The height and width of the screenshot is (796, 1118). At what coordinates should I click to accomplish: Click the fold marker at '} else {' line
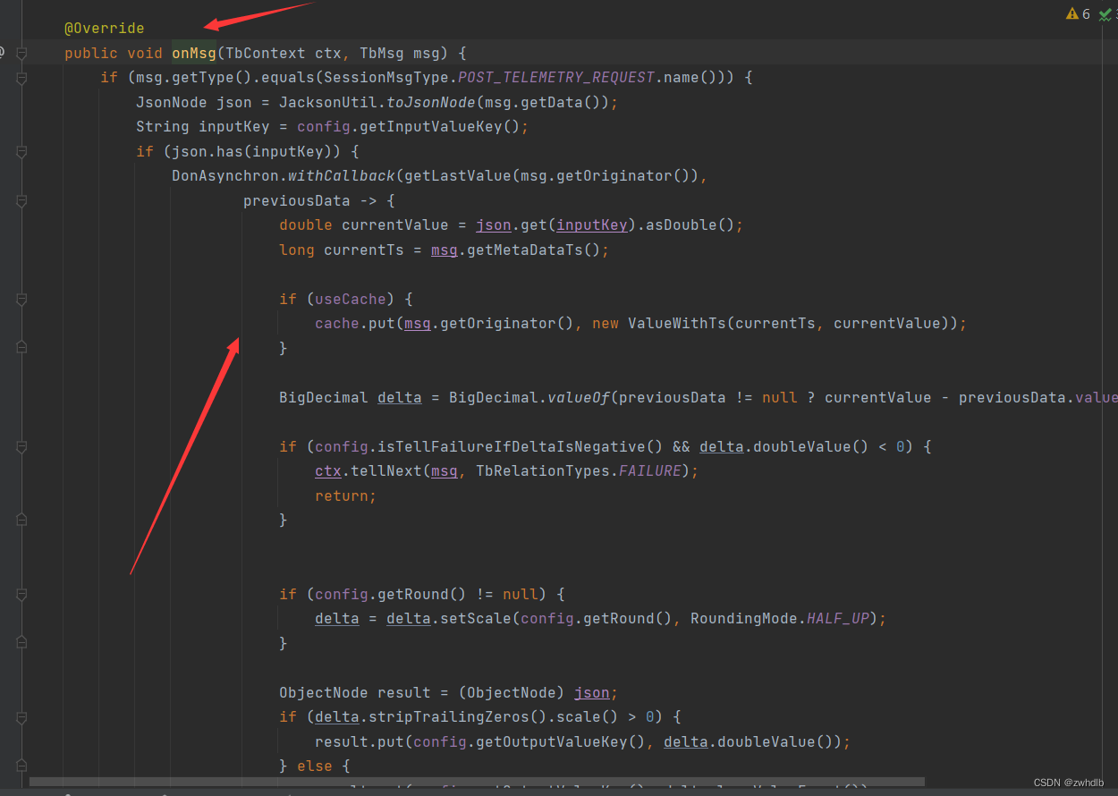[x=21, y=766]
